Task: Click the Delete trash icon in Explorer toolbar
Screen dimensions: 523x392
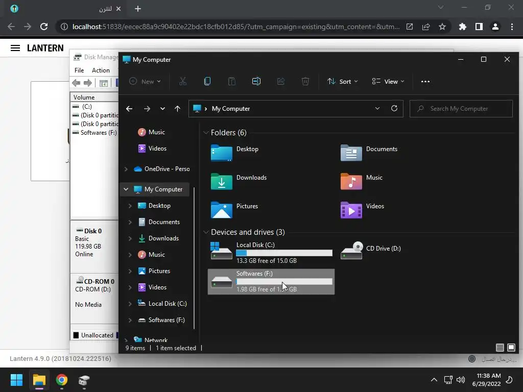Action: pyautogui.click(x=305, y=81)
